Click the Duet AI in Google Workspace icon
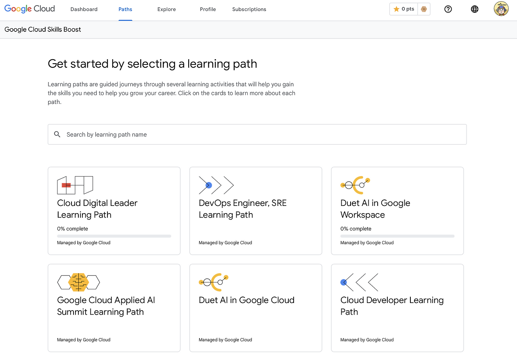 [x=355, y=185]
